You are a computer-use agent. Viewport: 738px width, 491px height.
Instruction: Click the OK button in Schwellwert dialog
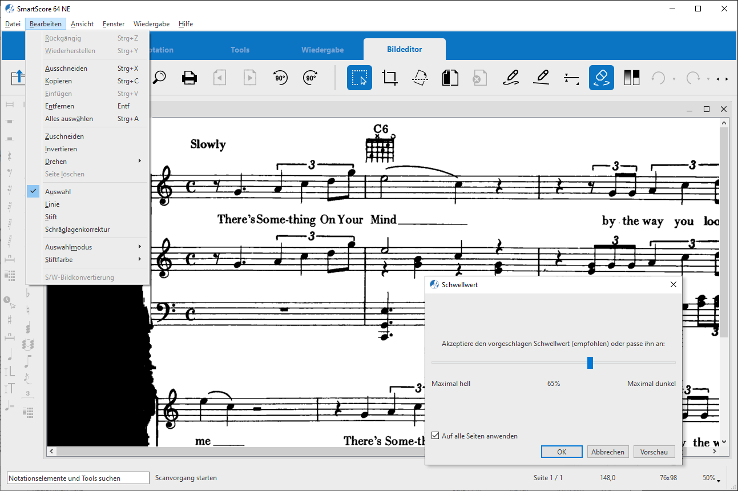(x=562, y=452)
